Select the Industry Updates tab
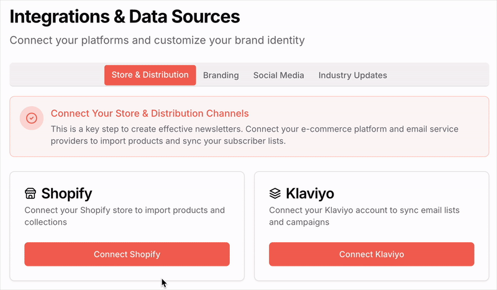The image size is (497, 290). pyautogui.click(x=353, y=75)
